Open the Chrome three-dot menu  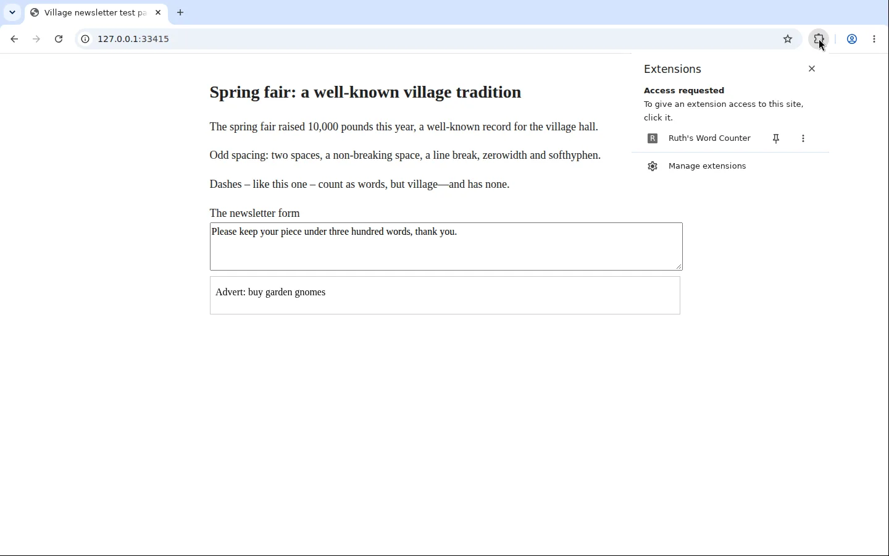[x=875, y=40]
